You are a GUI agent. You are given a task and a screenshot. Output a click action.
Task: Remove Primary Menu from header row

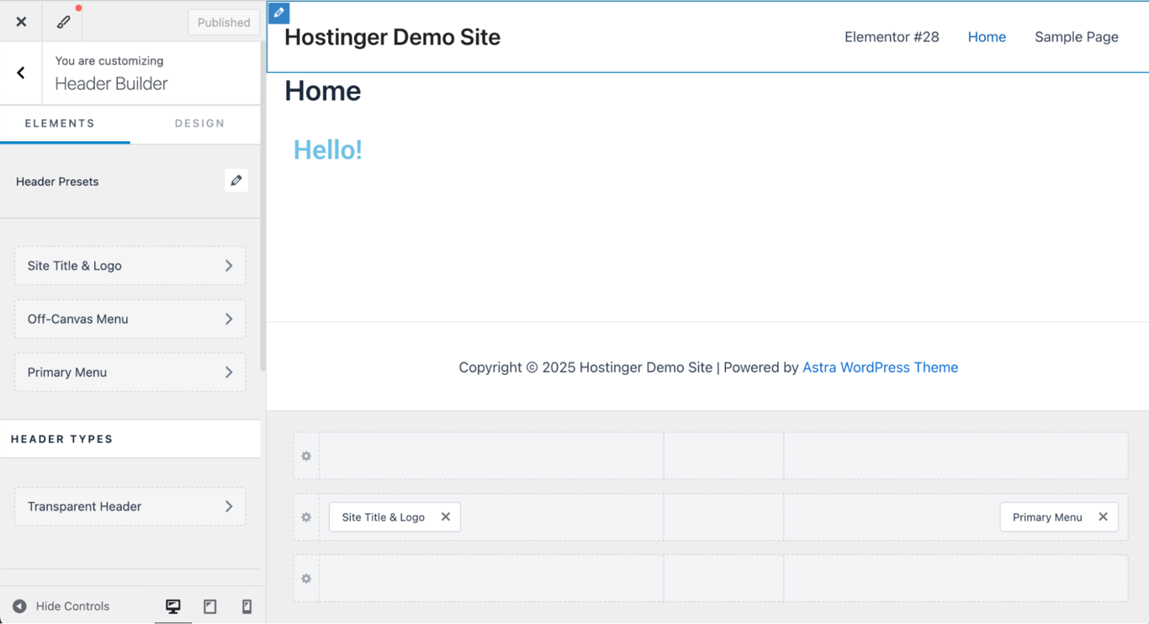[x=1103, y=516]
